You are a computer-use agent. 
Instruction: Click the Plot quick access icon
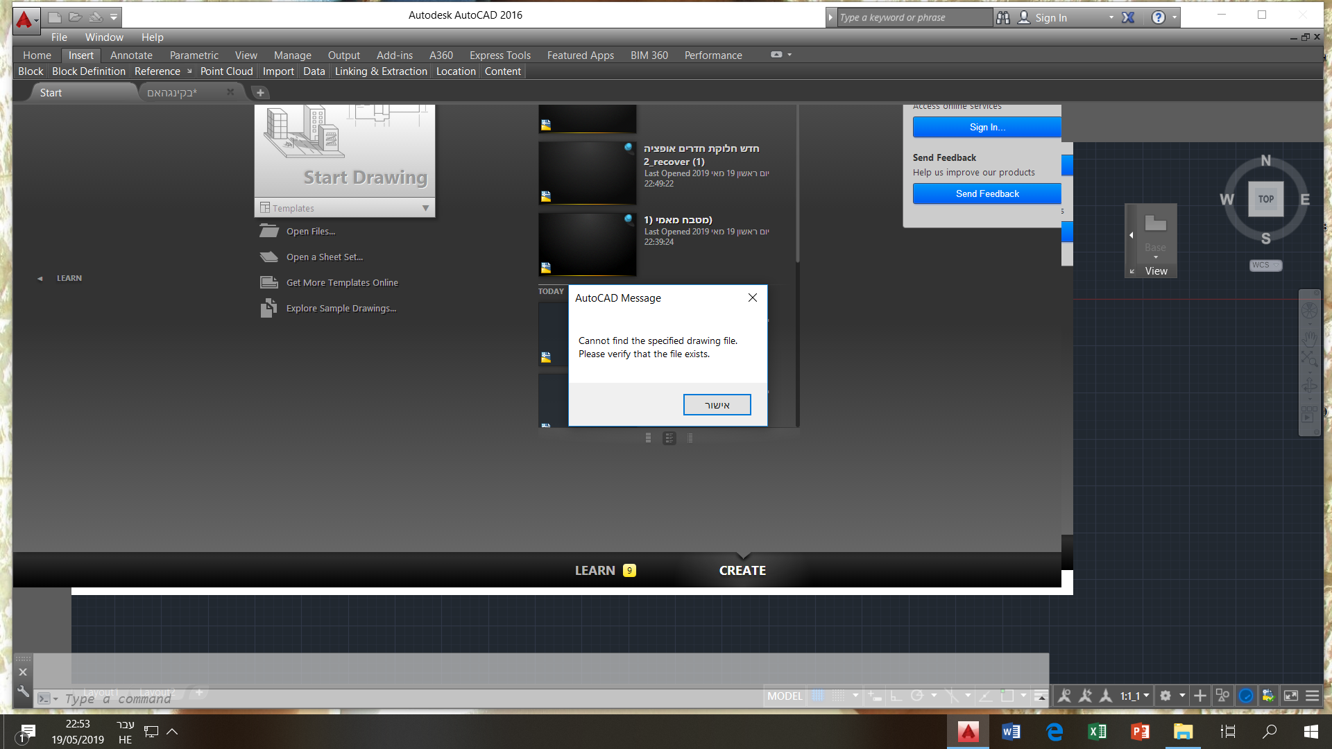[x=96, y=17]
